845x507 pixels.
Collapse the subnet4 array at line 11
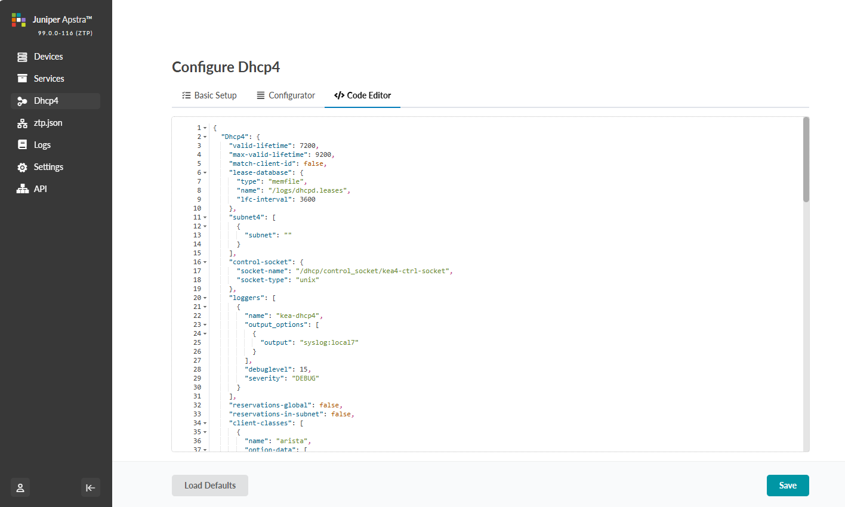[205, 218]
